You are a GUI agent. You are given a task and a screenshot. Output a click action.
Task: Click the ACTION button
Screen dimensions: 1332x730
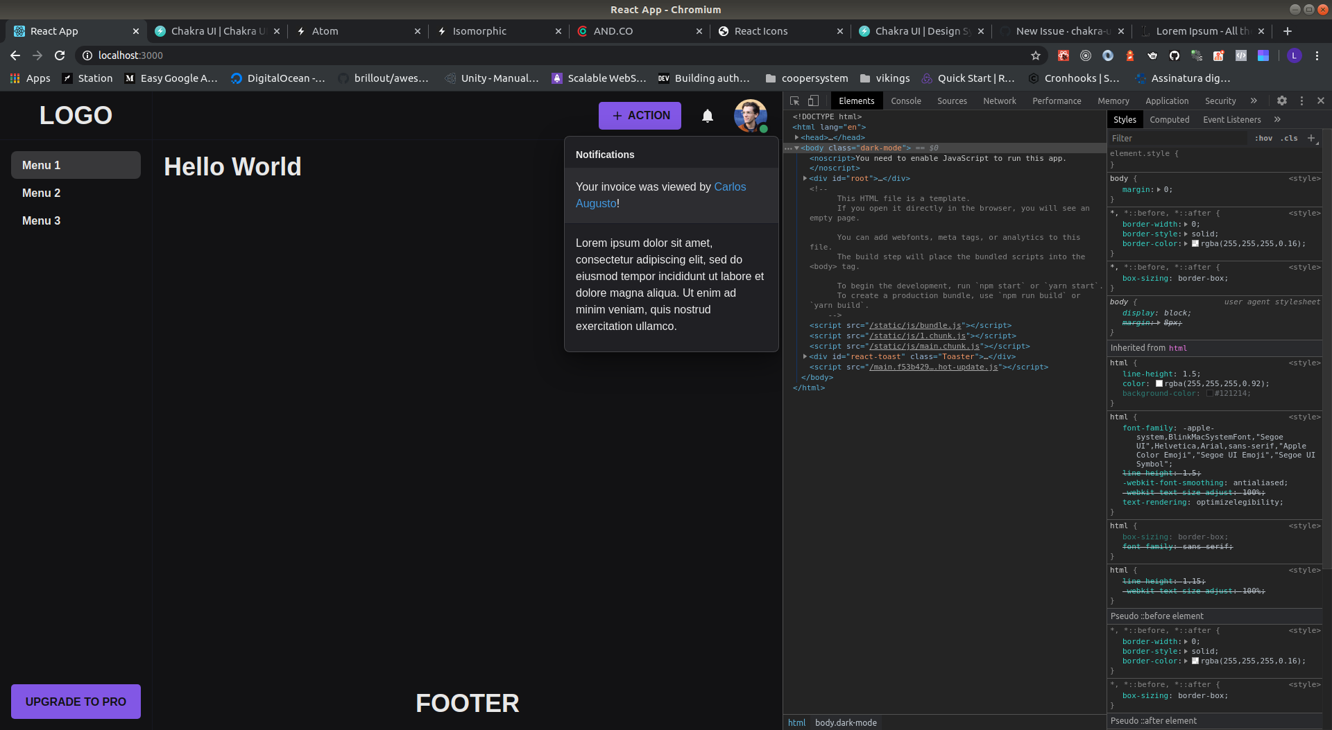640,116
